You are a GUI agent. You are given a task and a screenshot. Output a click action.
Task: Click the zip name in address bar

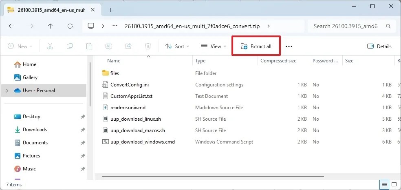pyautogui.click(x=192, y=26)
